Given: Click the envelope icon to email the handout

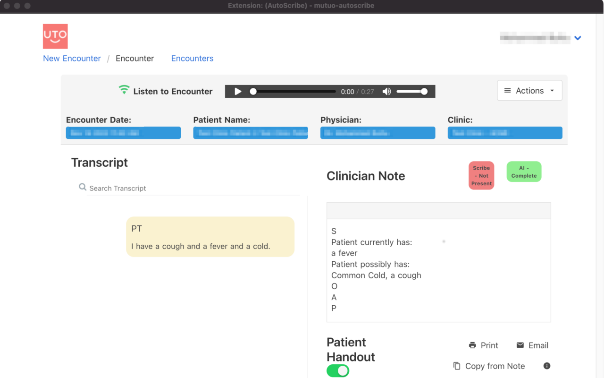Looking at the screenshot, I should 520,345.
